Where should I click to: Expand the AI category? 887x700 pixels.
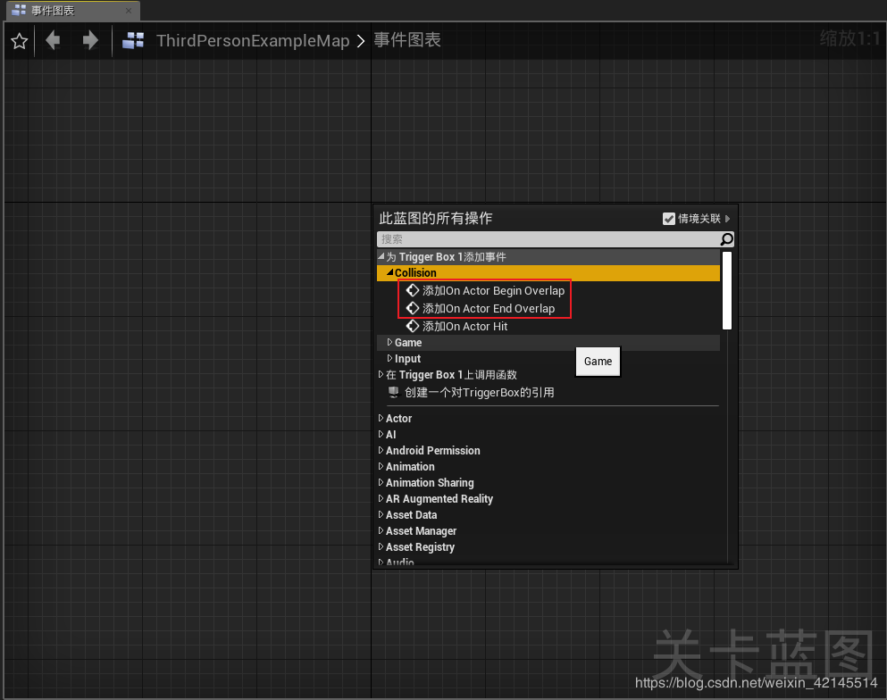381,434
